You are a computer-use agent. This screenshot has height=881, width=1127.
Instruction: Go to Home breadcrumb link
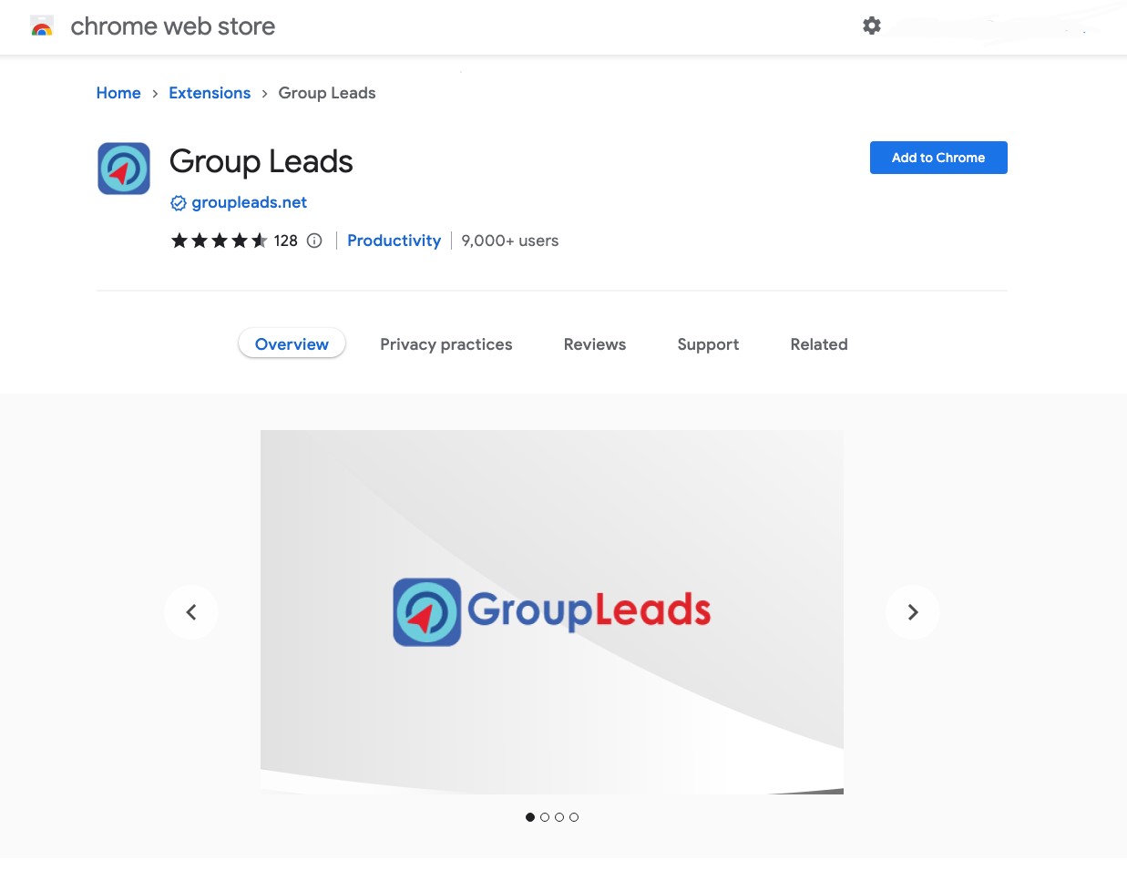point(118,93)
